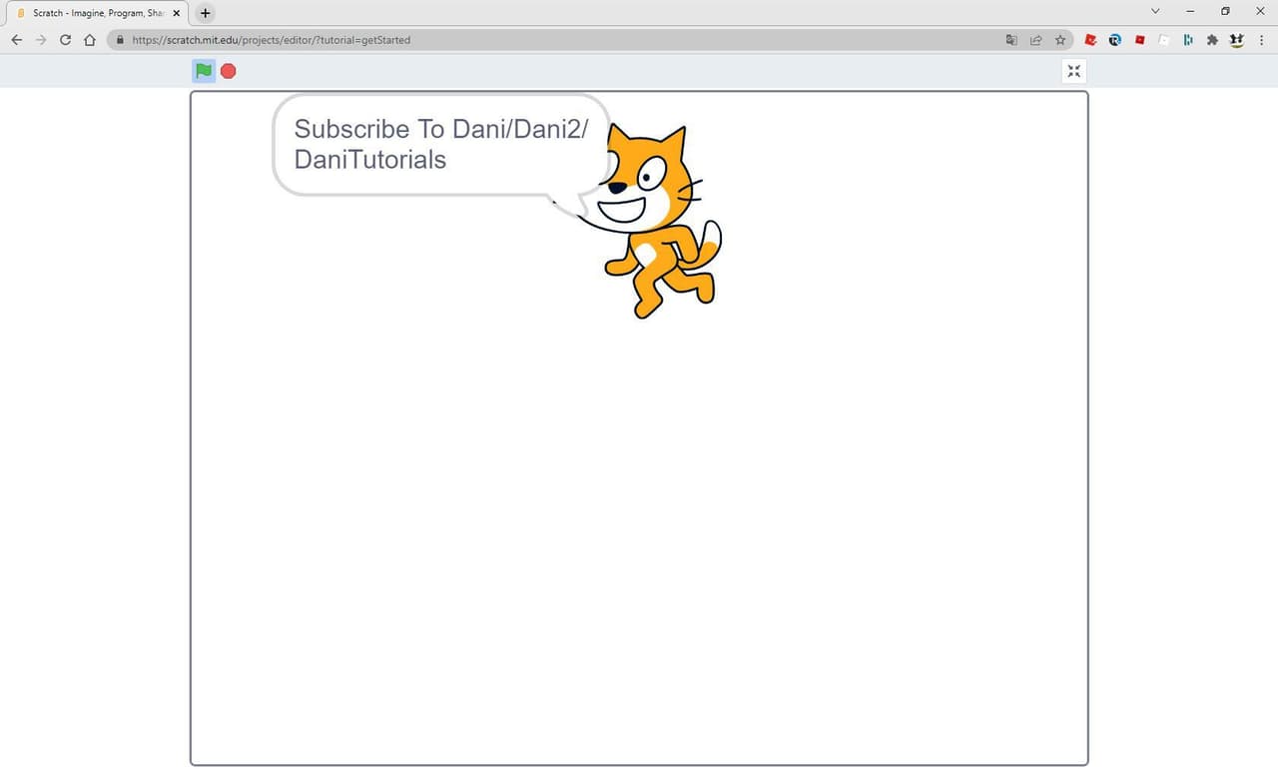Image resolution: width=1278 pixels, height=769 pixels.
Task: Stop the project with the red button
Action: pyautogui.click(x=229, y=71)
